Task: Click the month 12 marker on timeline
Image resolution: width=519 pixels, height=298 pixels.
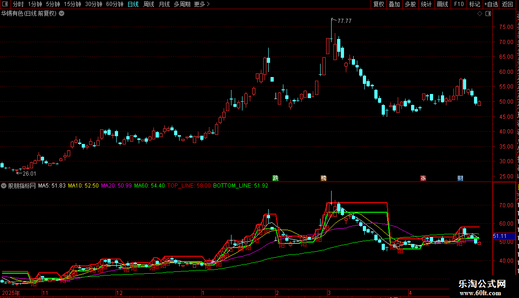Action: (x=119, y=292)
